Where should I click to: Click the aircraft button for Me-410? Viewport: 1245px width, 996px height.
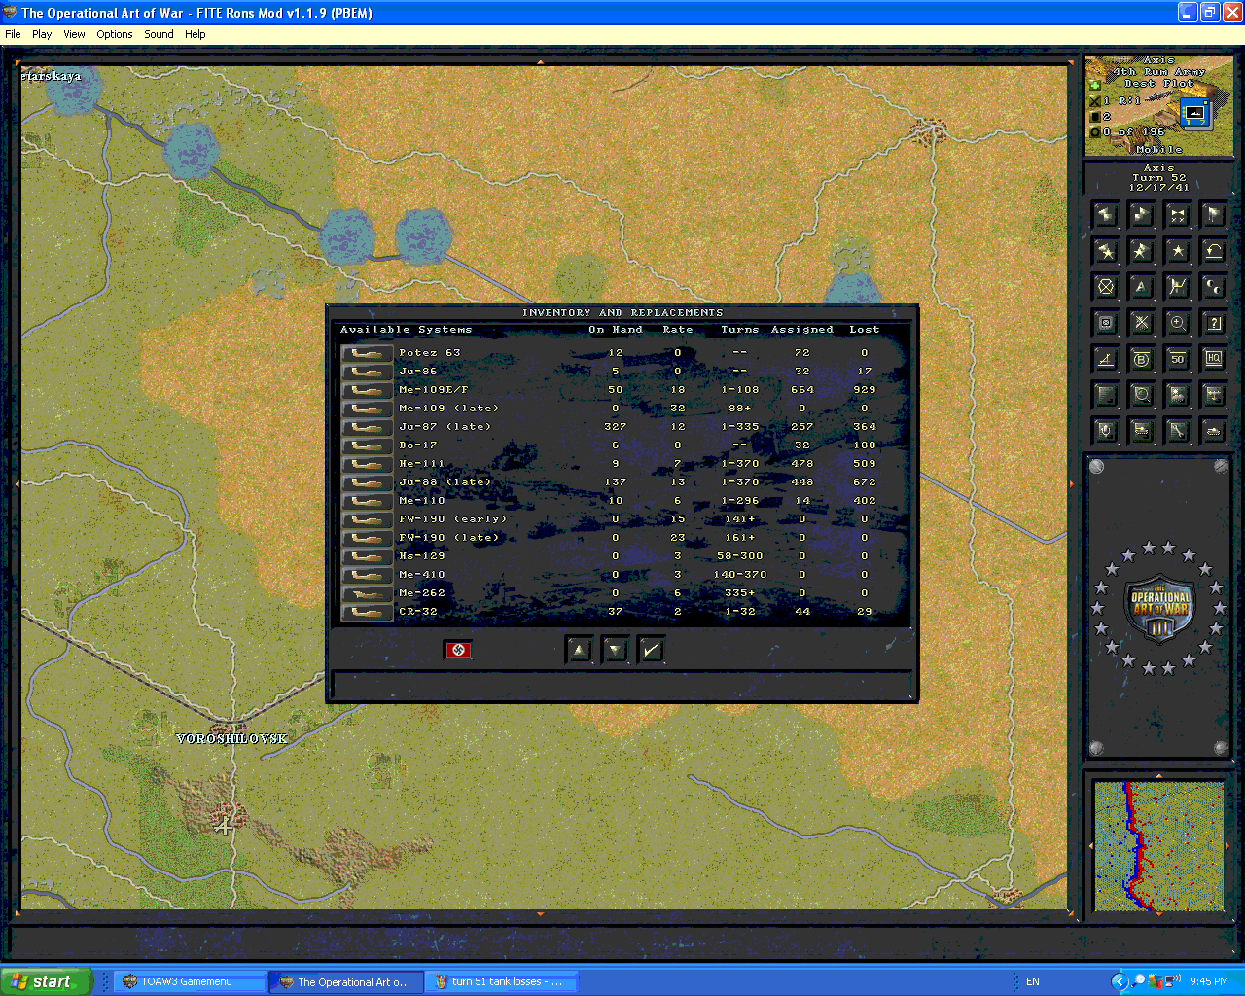pyautogui.click(x=367, y=575)
